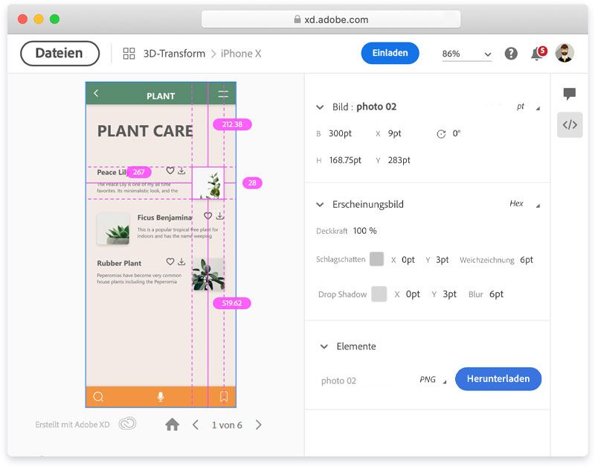
Task: Open the pt units dropdown
Action: [528, 107]
